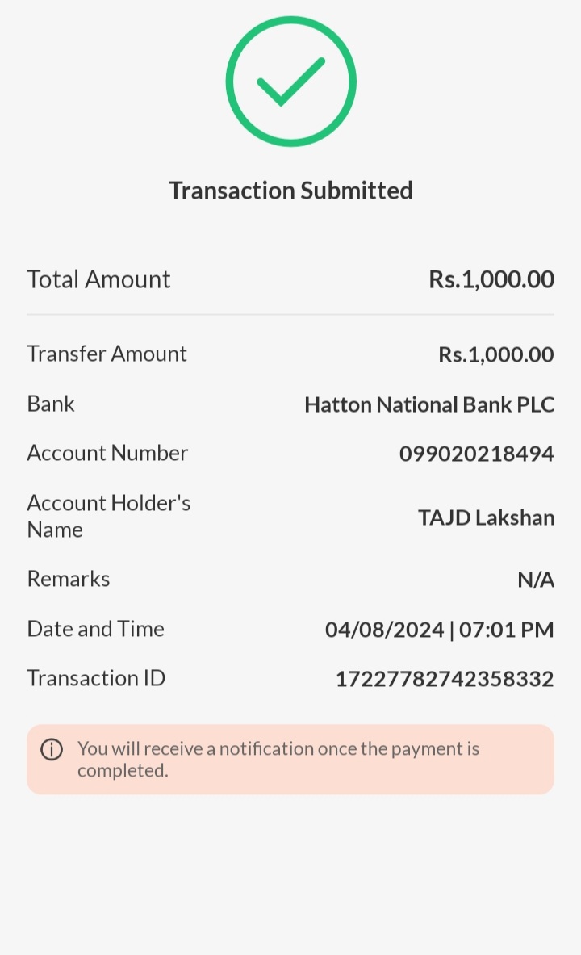Select the Hatton National Bank PLC text
Image resolution: width=581 pixels, height=955 pixels.
(x=429, y=404)
